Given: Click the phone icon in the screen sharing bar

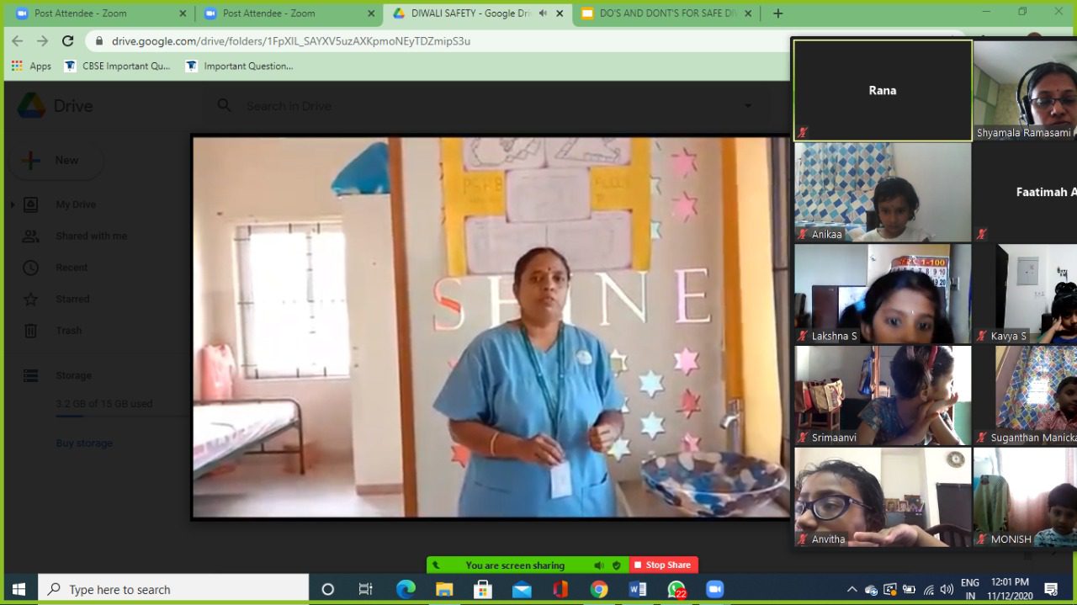Looking at the screenshot, I should point(436,565).
